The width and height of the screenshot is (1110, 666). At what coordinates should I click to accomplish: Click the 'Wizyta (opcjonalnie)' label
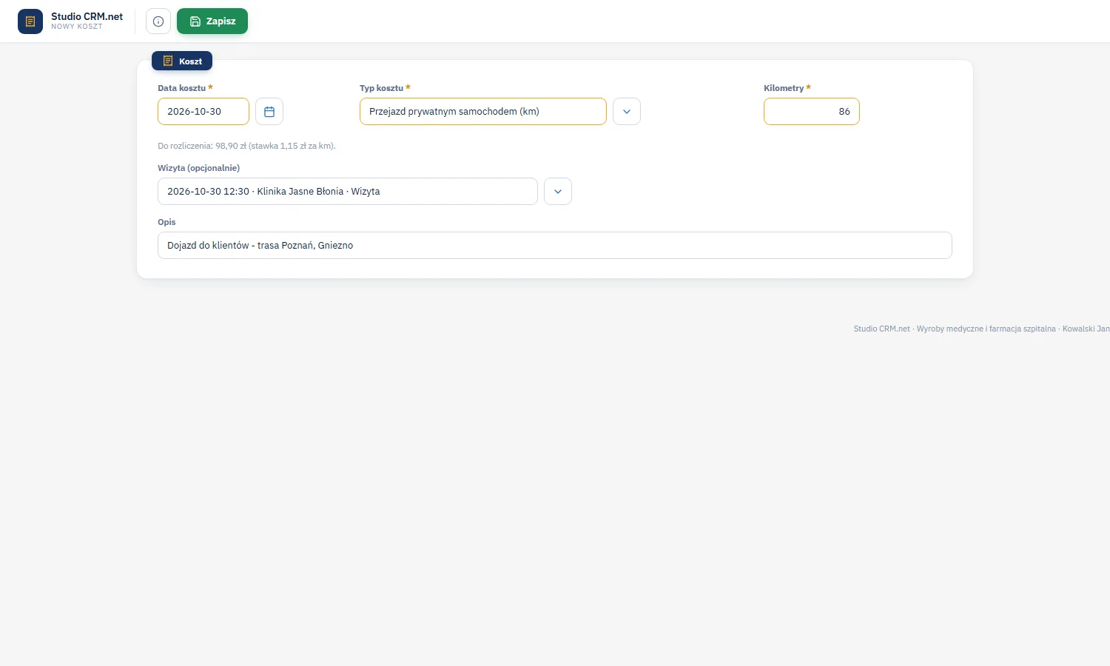tap(199, 168)
